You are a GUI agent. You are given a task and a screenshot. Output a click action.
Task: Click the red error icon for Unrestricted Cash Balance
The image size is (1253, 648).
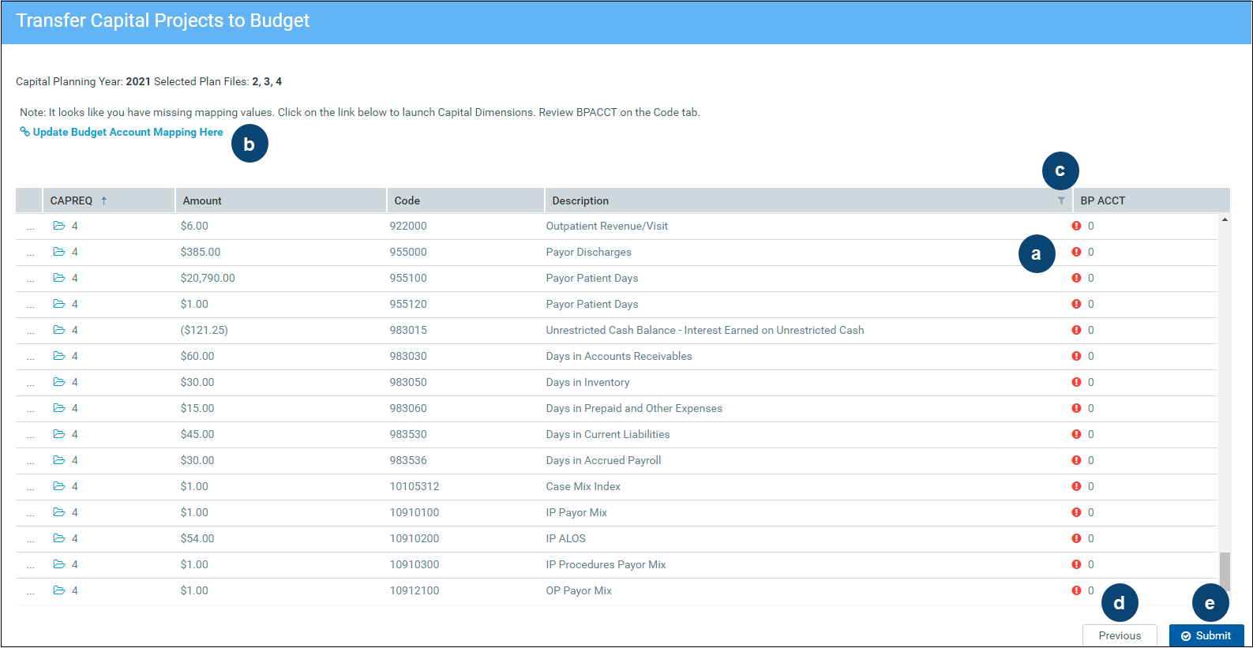(1076, 330)
